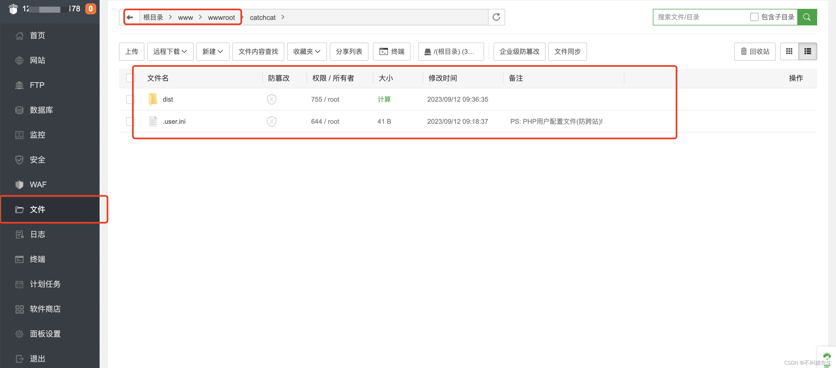Open the .user.ini file name

(x=174, y=121)
